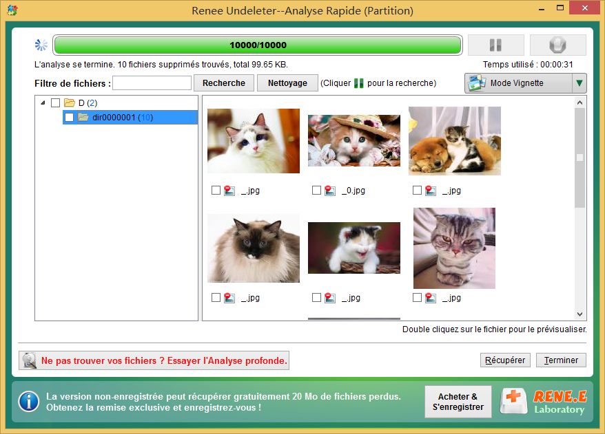
Task: Select the _0.jpg file checkbox
Action: 316,191
